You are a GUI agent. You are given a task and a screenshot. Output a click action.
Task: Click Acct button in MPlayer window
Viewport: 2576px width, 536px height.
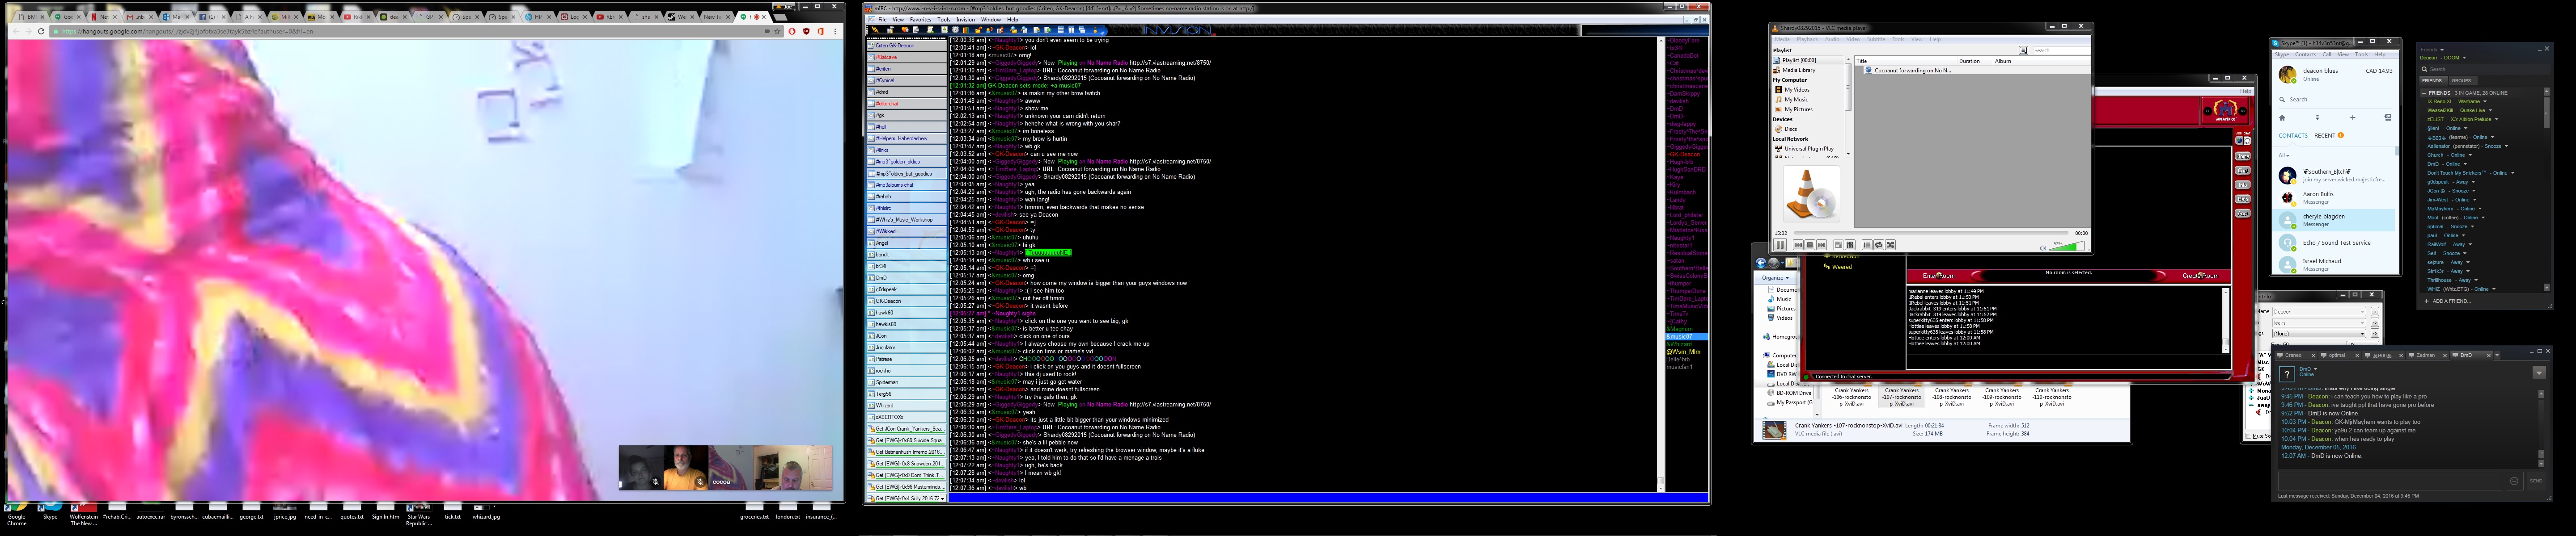coord(2243,214)
